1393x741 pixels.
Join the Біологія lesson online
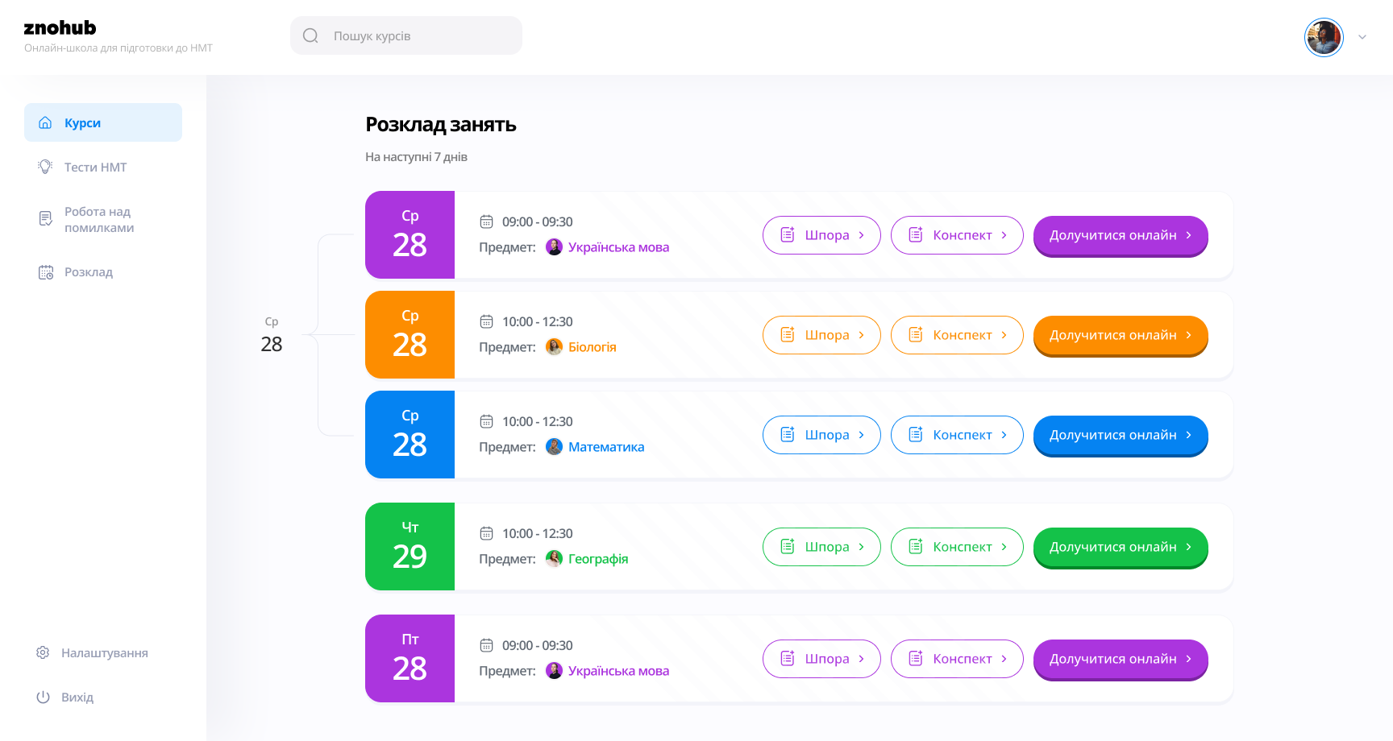coord(1121,335)
